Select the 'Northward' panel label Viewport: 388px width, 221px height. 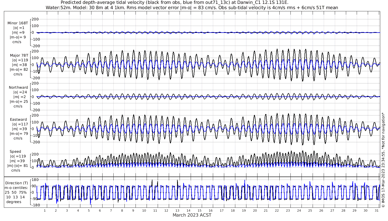(19, 87)
